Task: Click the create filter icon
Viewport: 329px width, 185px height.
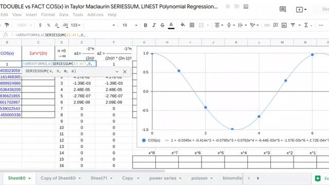Action: click(x=293, y=25)
